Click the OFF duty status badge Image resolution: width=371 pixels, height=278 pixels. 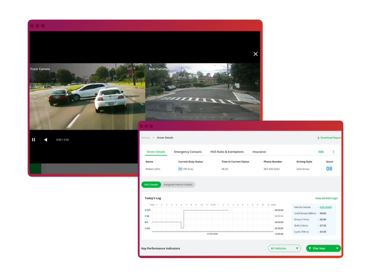tap(180, 169)
